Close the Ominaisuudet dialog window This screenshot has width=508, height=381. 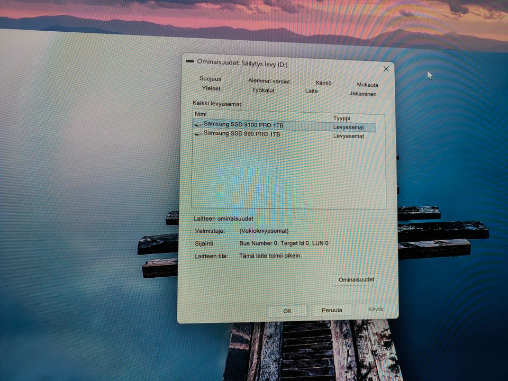(386, 69)
